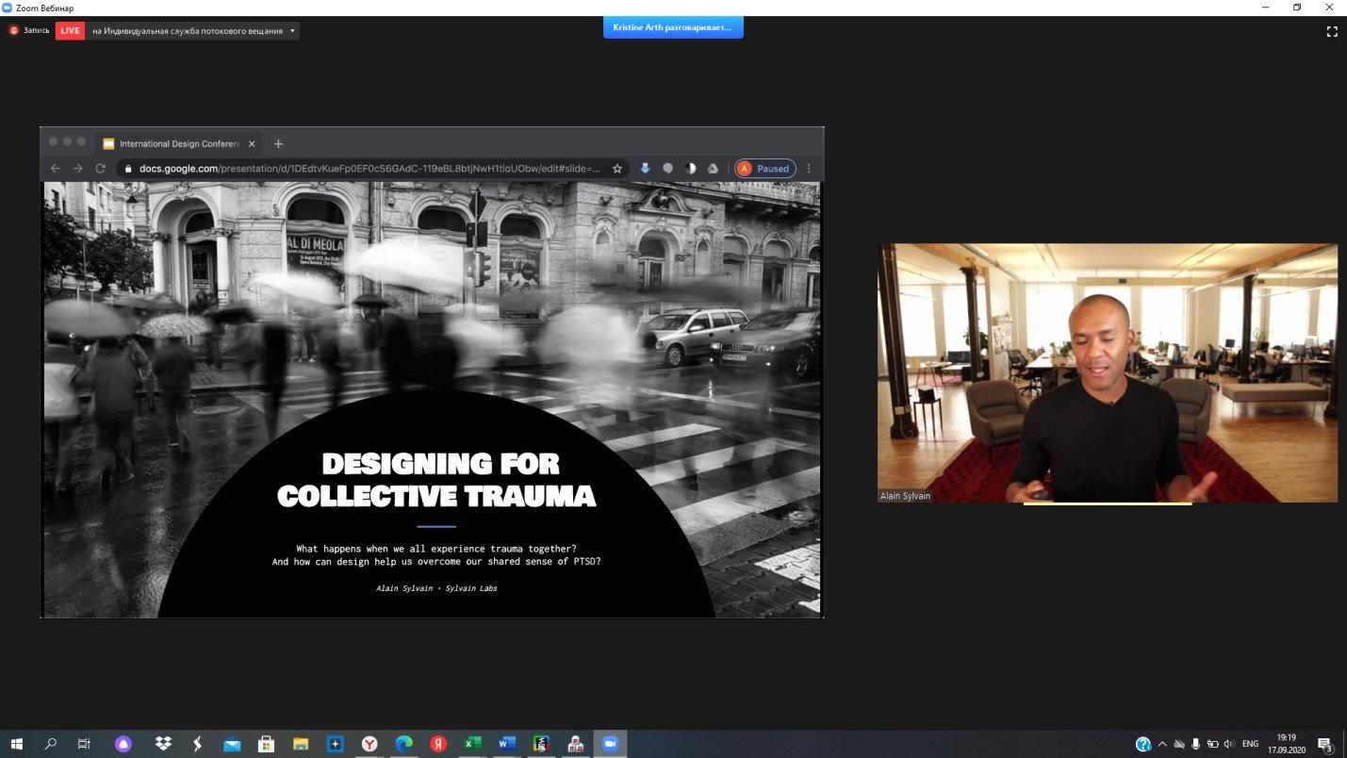This screenshot has width=1347, height=758.
Task: Enter full screen mode in Zoom
Action: 1332,31
